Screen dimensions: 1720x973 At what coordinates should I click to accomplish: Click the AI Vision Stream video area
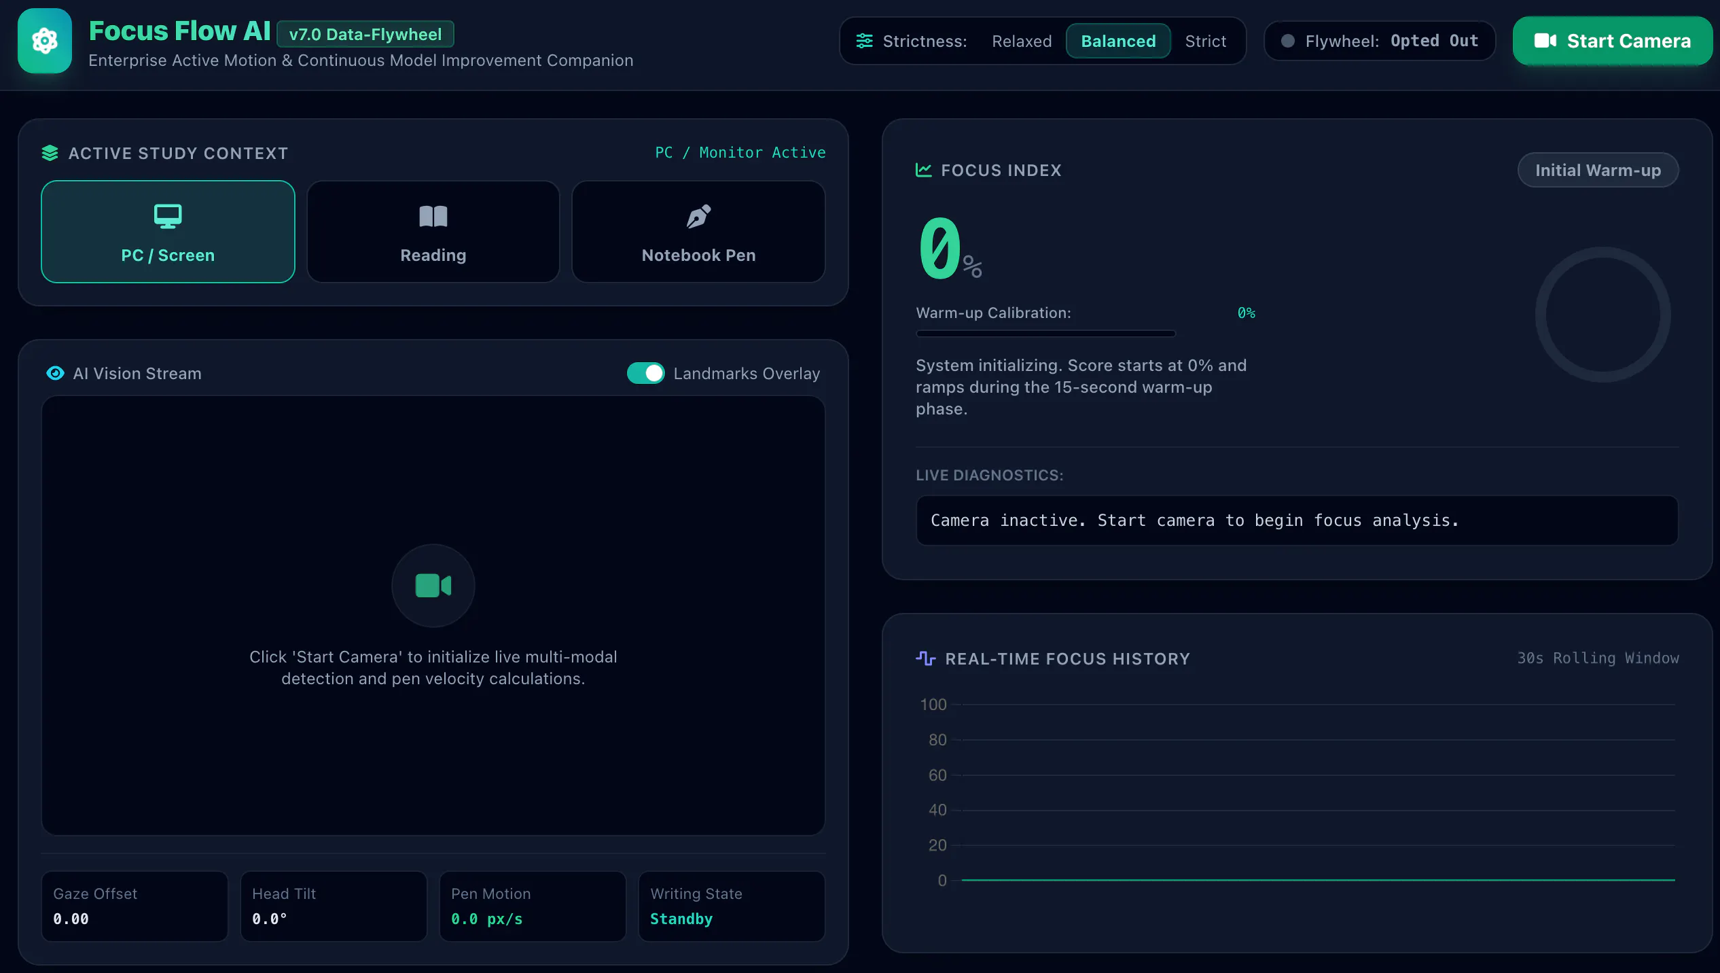pyautogui.click(x=433, y=616)
